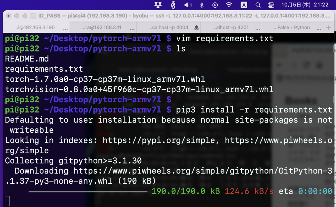Open Control Center in the menu bar
Image resolution: width=336 pixels, height=207 pixels.
point(271,5)
